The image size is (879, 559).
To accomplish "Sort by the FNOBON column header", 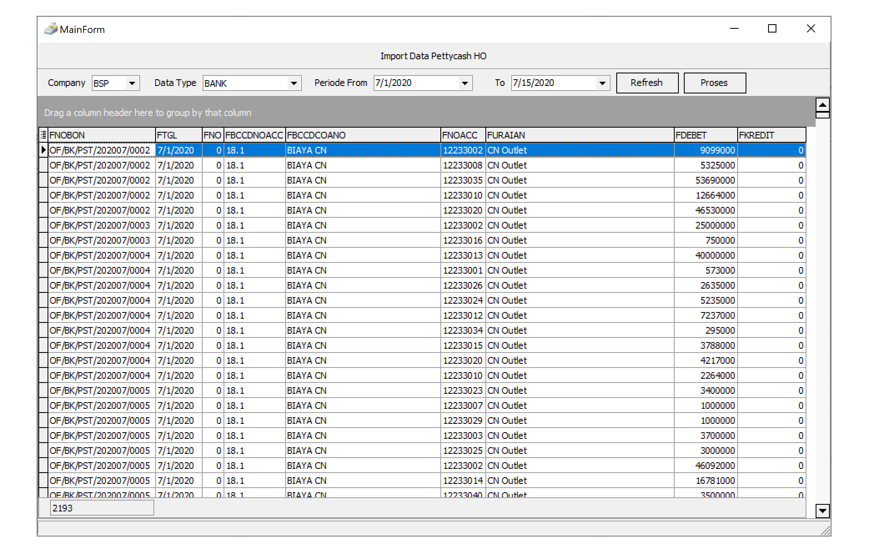I will point(101,135).
